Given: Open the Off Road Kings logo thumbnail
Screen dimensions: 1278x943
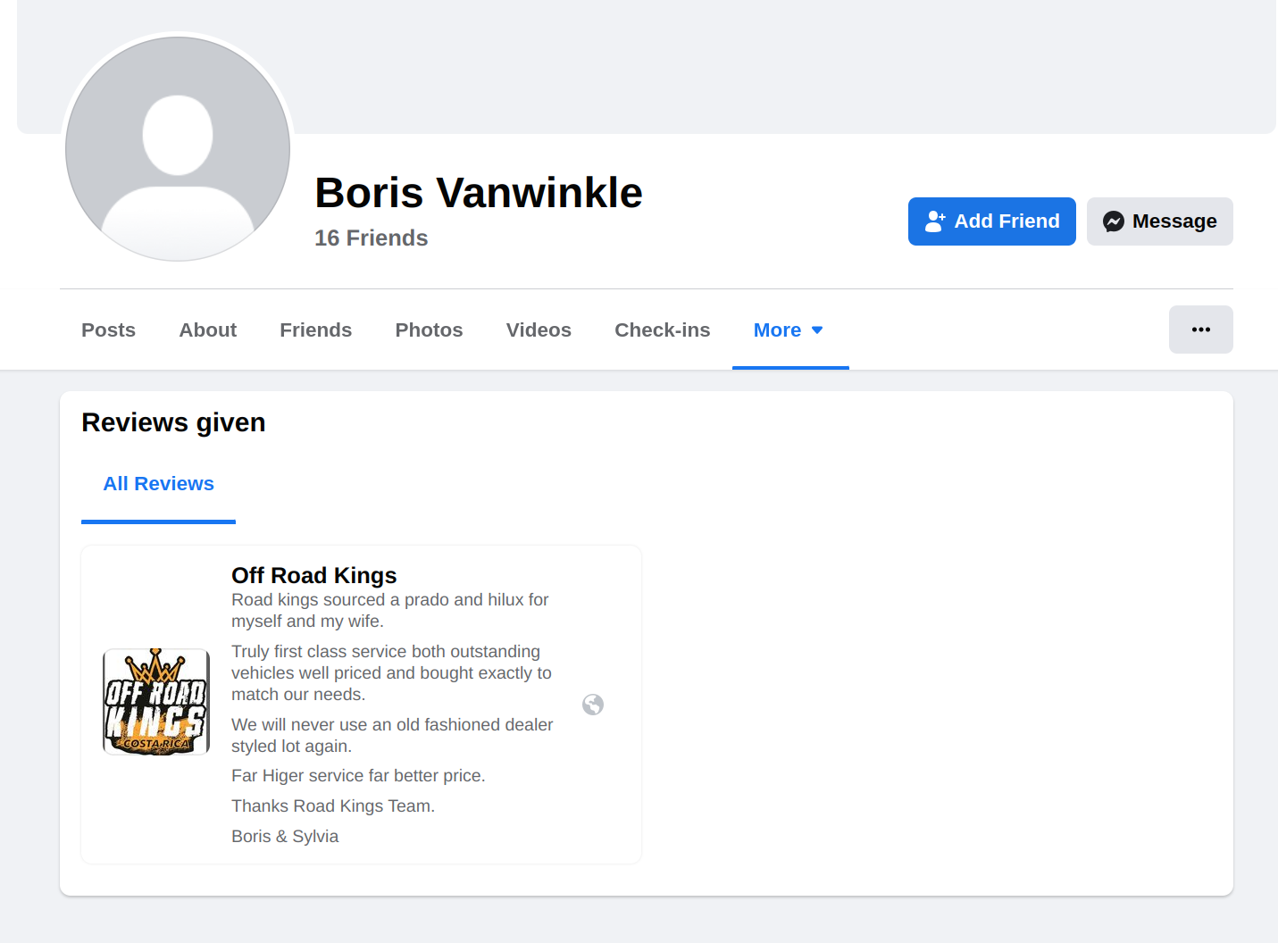Looking at the screenshot, I should click(156, 702).
